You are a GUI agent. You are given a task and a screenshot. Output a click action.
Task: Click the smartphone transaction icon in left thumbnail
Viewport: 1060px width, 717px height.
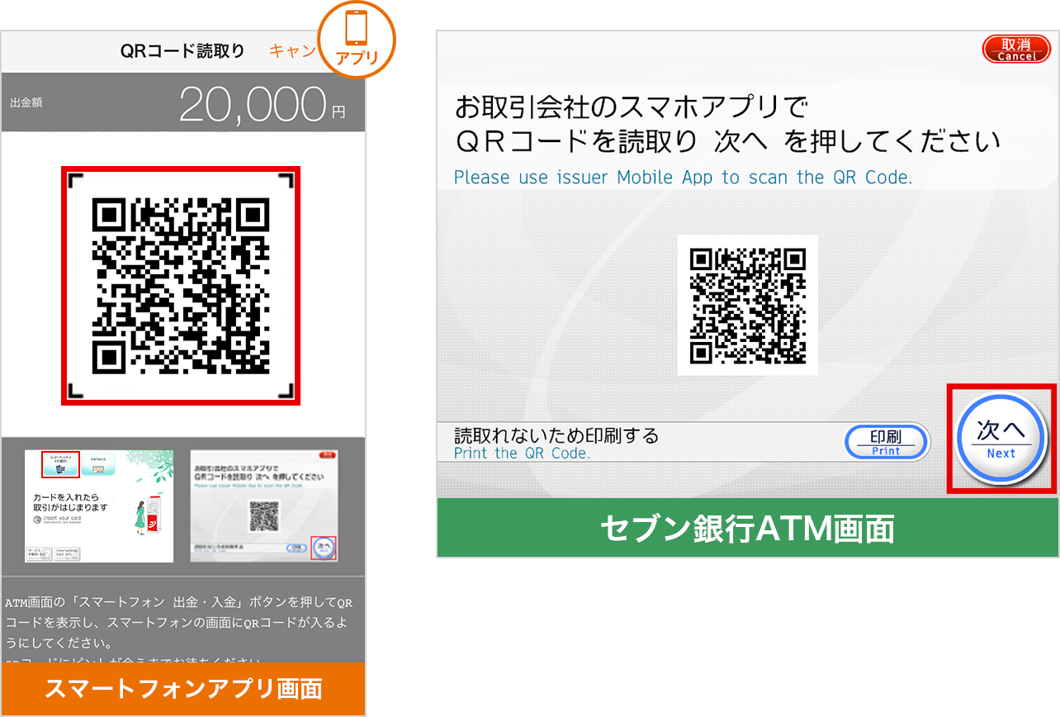tap(60, 465)
